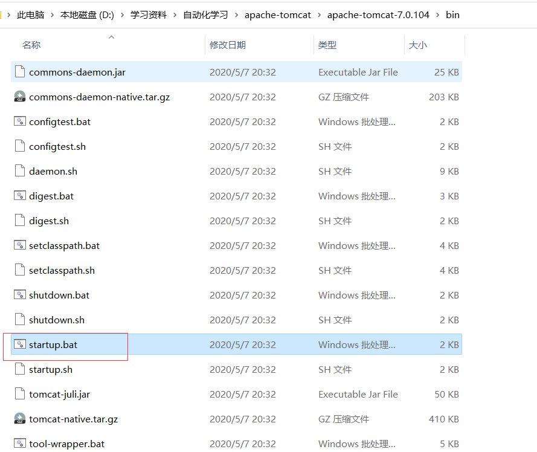
Task: Open the apache-tomcat-7.0.104 breadcrumb folder
Action: [x=378, y=15]
